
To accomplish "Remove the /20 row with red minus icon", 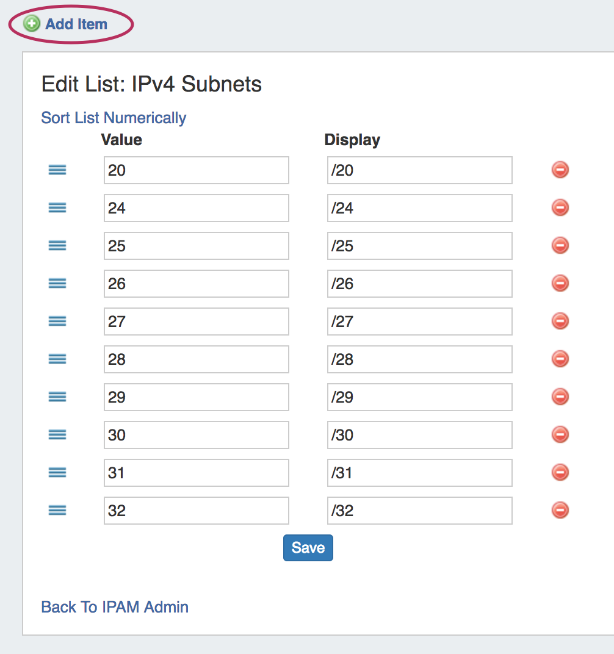I will point(560,170).
